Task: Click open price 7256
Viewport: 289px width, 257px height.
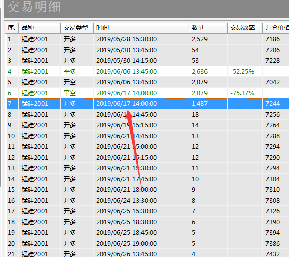Action: (x=273, y=115)
